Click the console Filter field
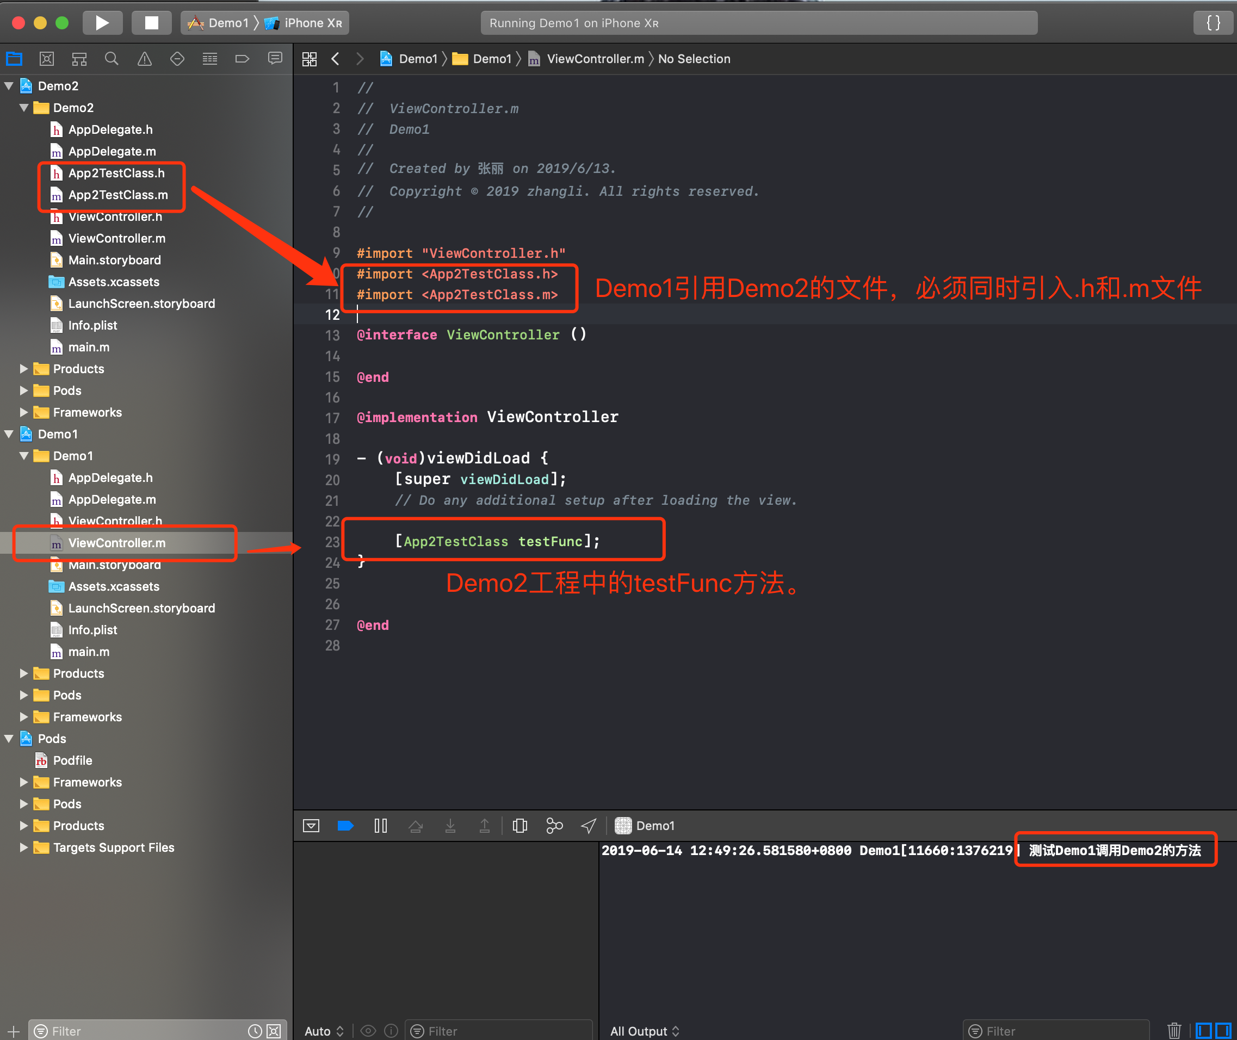 pyautogui.click(x=1056, y=1031)
